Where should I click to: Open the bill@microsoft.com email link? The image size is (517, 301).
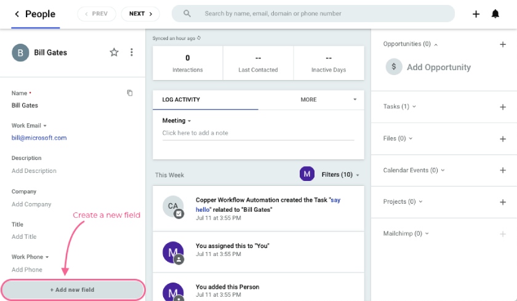[39, 138]
